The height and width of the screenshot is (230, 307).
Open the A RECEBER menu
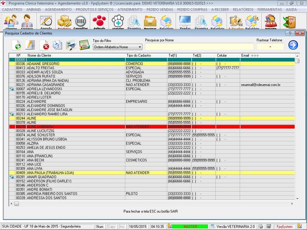[220, 9]
